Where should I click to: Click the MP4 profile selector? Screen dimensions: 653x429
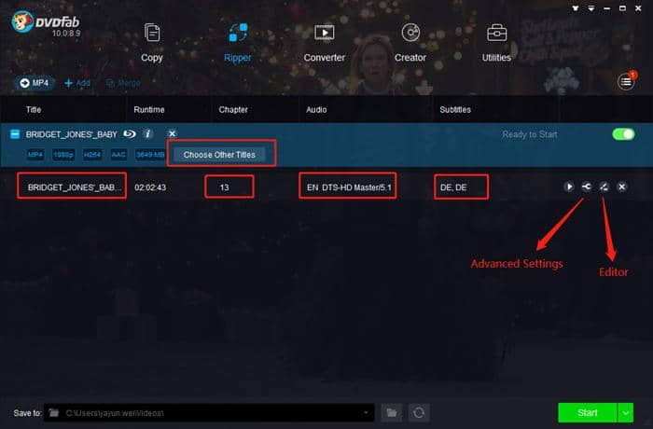(x=35, y=83)
